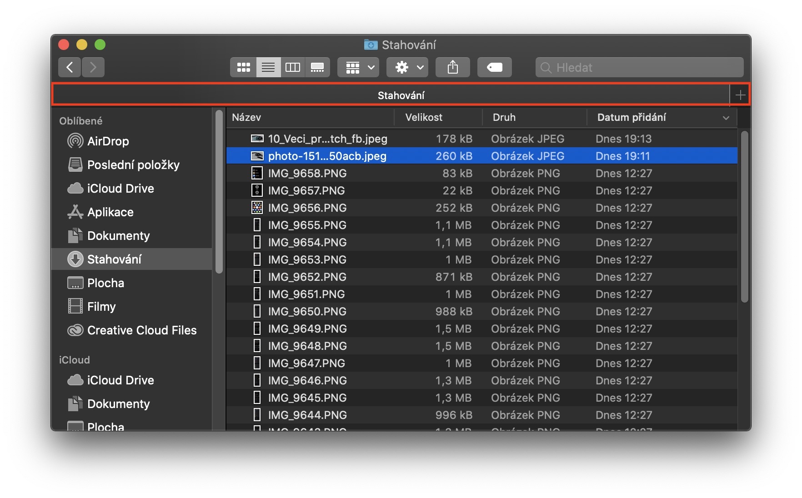Open Aplikace folder in sidebar
Image resolution: width=802 pixels, height=498 pixels.
(110, 212)
